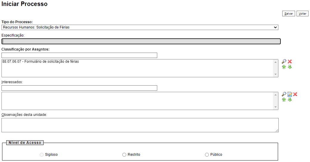Viewport: 310px width, 162px height.
Task: Click the Salvar button
Action: [x=289, y=14]
